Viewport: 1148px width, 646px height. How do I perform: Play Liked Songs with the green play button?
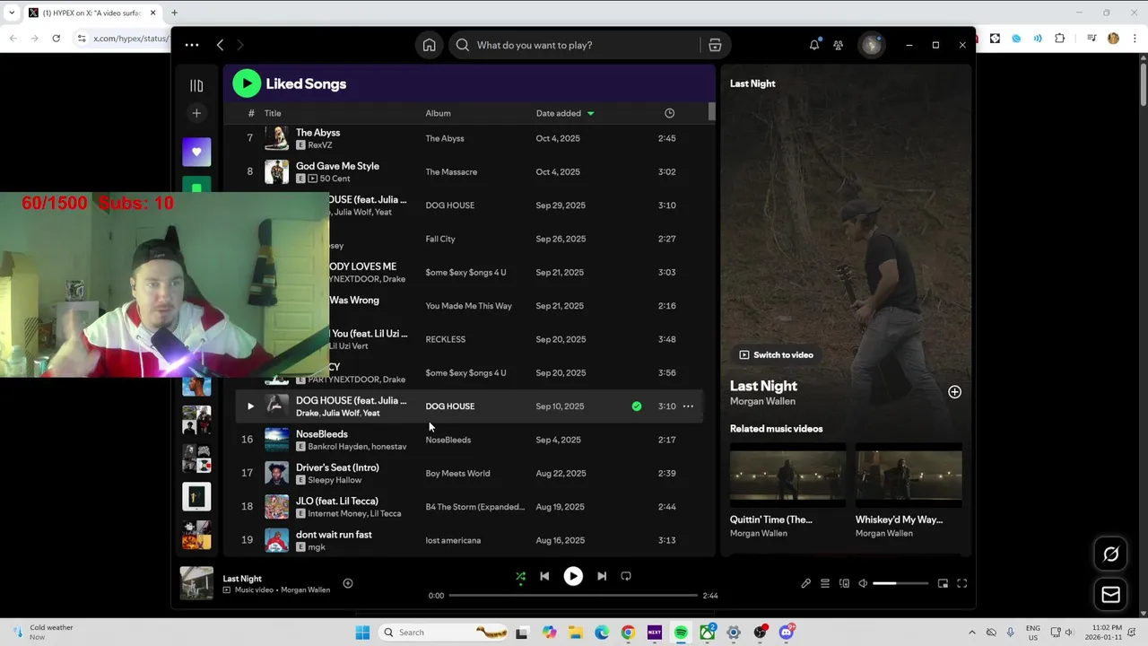247,83
